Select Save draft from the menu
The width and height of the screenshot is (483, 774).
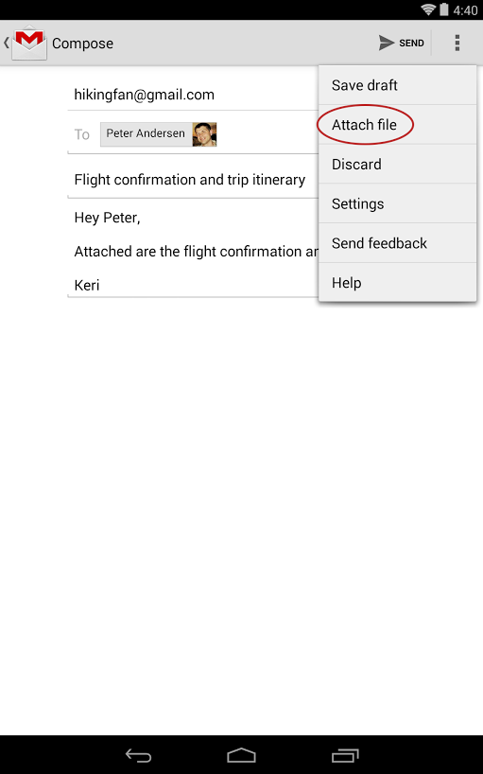click(397, 85)
